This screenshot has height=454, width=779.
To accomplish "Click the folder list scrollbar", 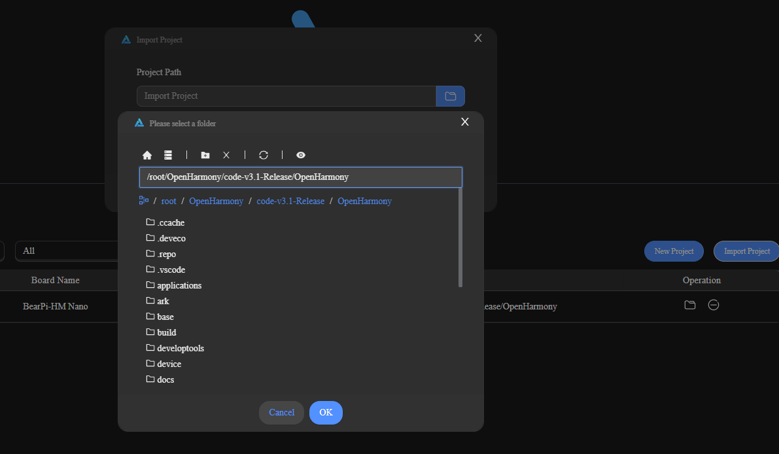I will (460, 237).
